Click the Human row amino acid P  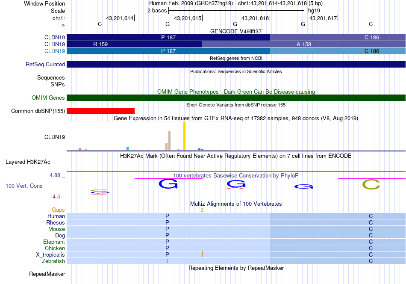click(167, 216)
